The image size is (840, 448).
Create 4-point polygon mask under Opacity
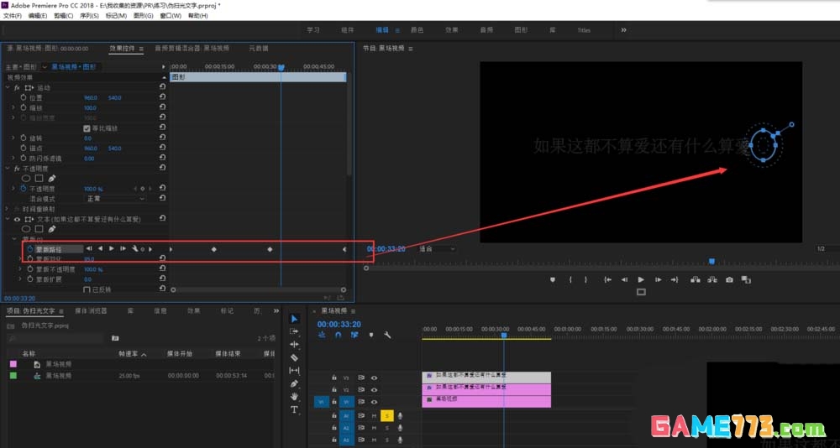[39, 178]
